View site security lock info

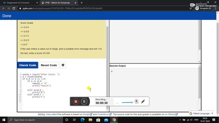(x=20, y=8)
